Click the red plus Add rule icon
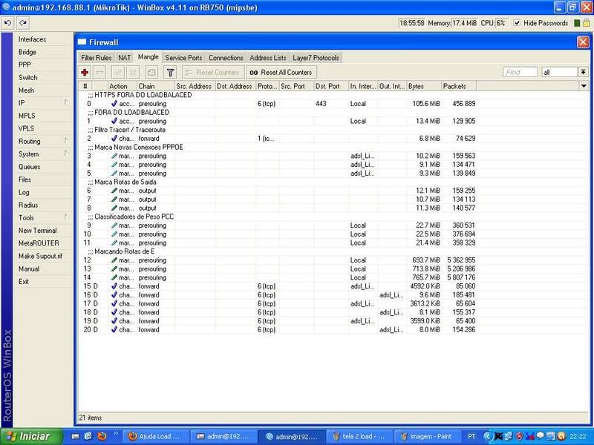Viewport: 594px width, 445px height. [85, 72]
